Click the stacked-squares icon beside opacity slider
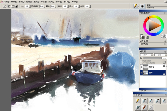This screenshot has height=111, width=167. pos(141,58)
